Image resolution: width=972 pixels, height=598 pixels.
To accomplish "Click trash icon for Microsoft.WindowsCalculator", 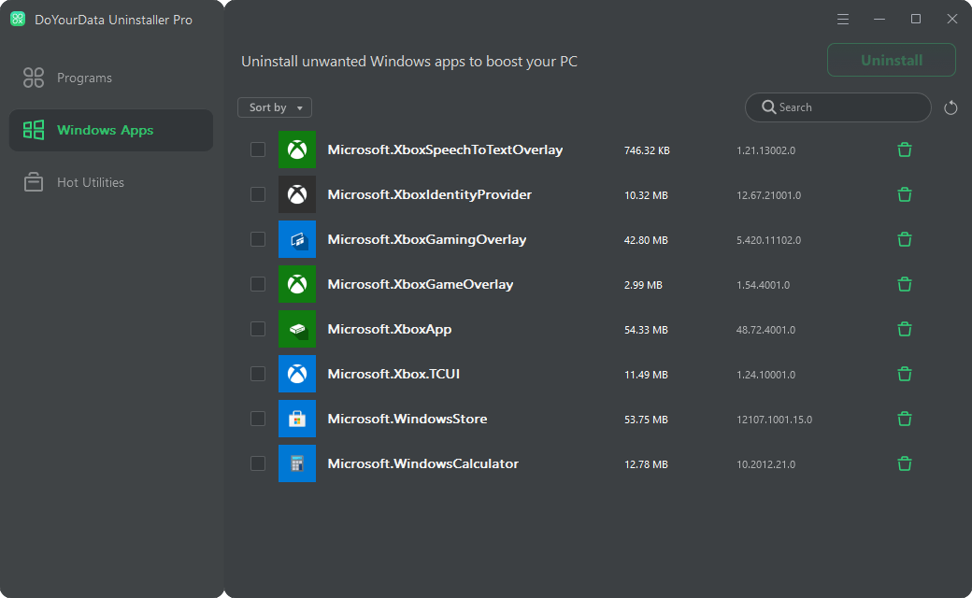I will [905, 463].
